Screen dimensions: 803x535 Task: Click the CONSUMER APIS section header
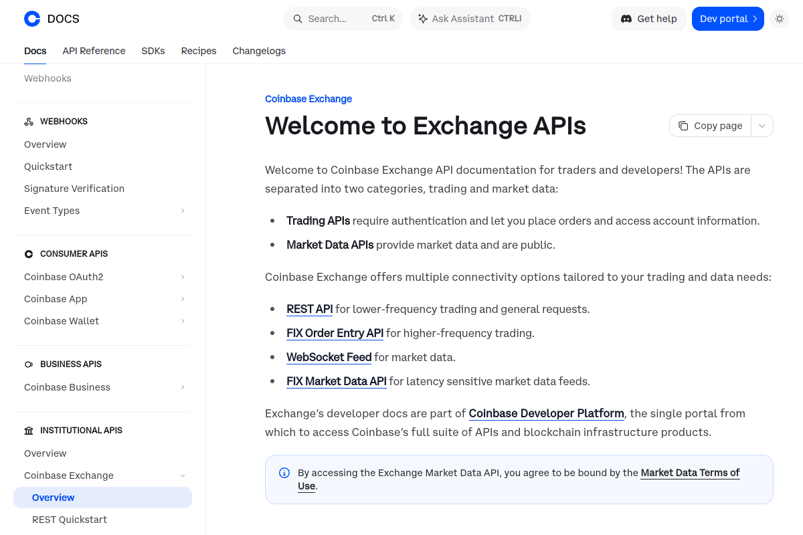pos(74,254)
